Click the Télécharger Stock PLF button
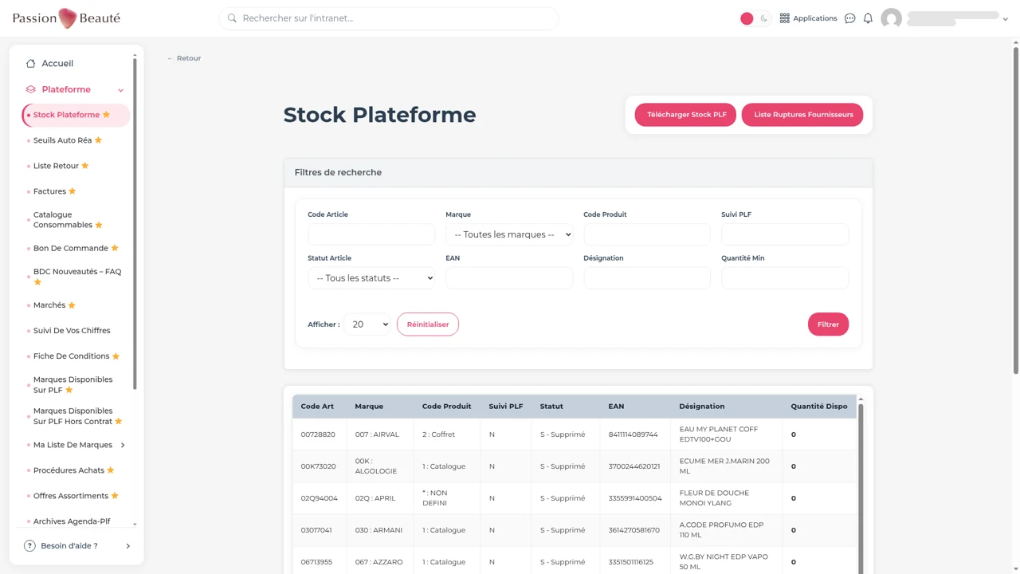This screenshot has width=1020, height=574. [x=686, y=115]
